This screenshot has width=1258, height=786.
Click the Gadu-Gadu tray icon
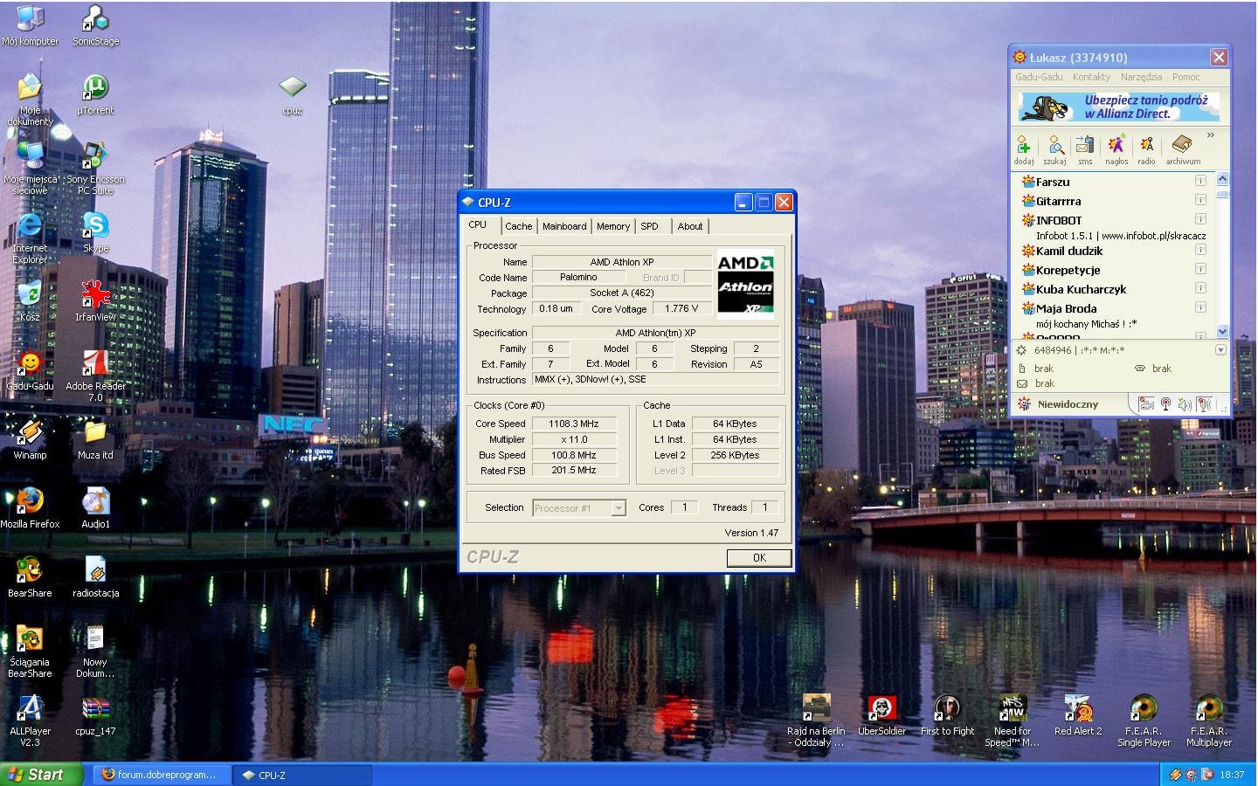click(x=1192, y=775)
